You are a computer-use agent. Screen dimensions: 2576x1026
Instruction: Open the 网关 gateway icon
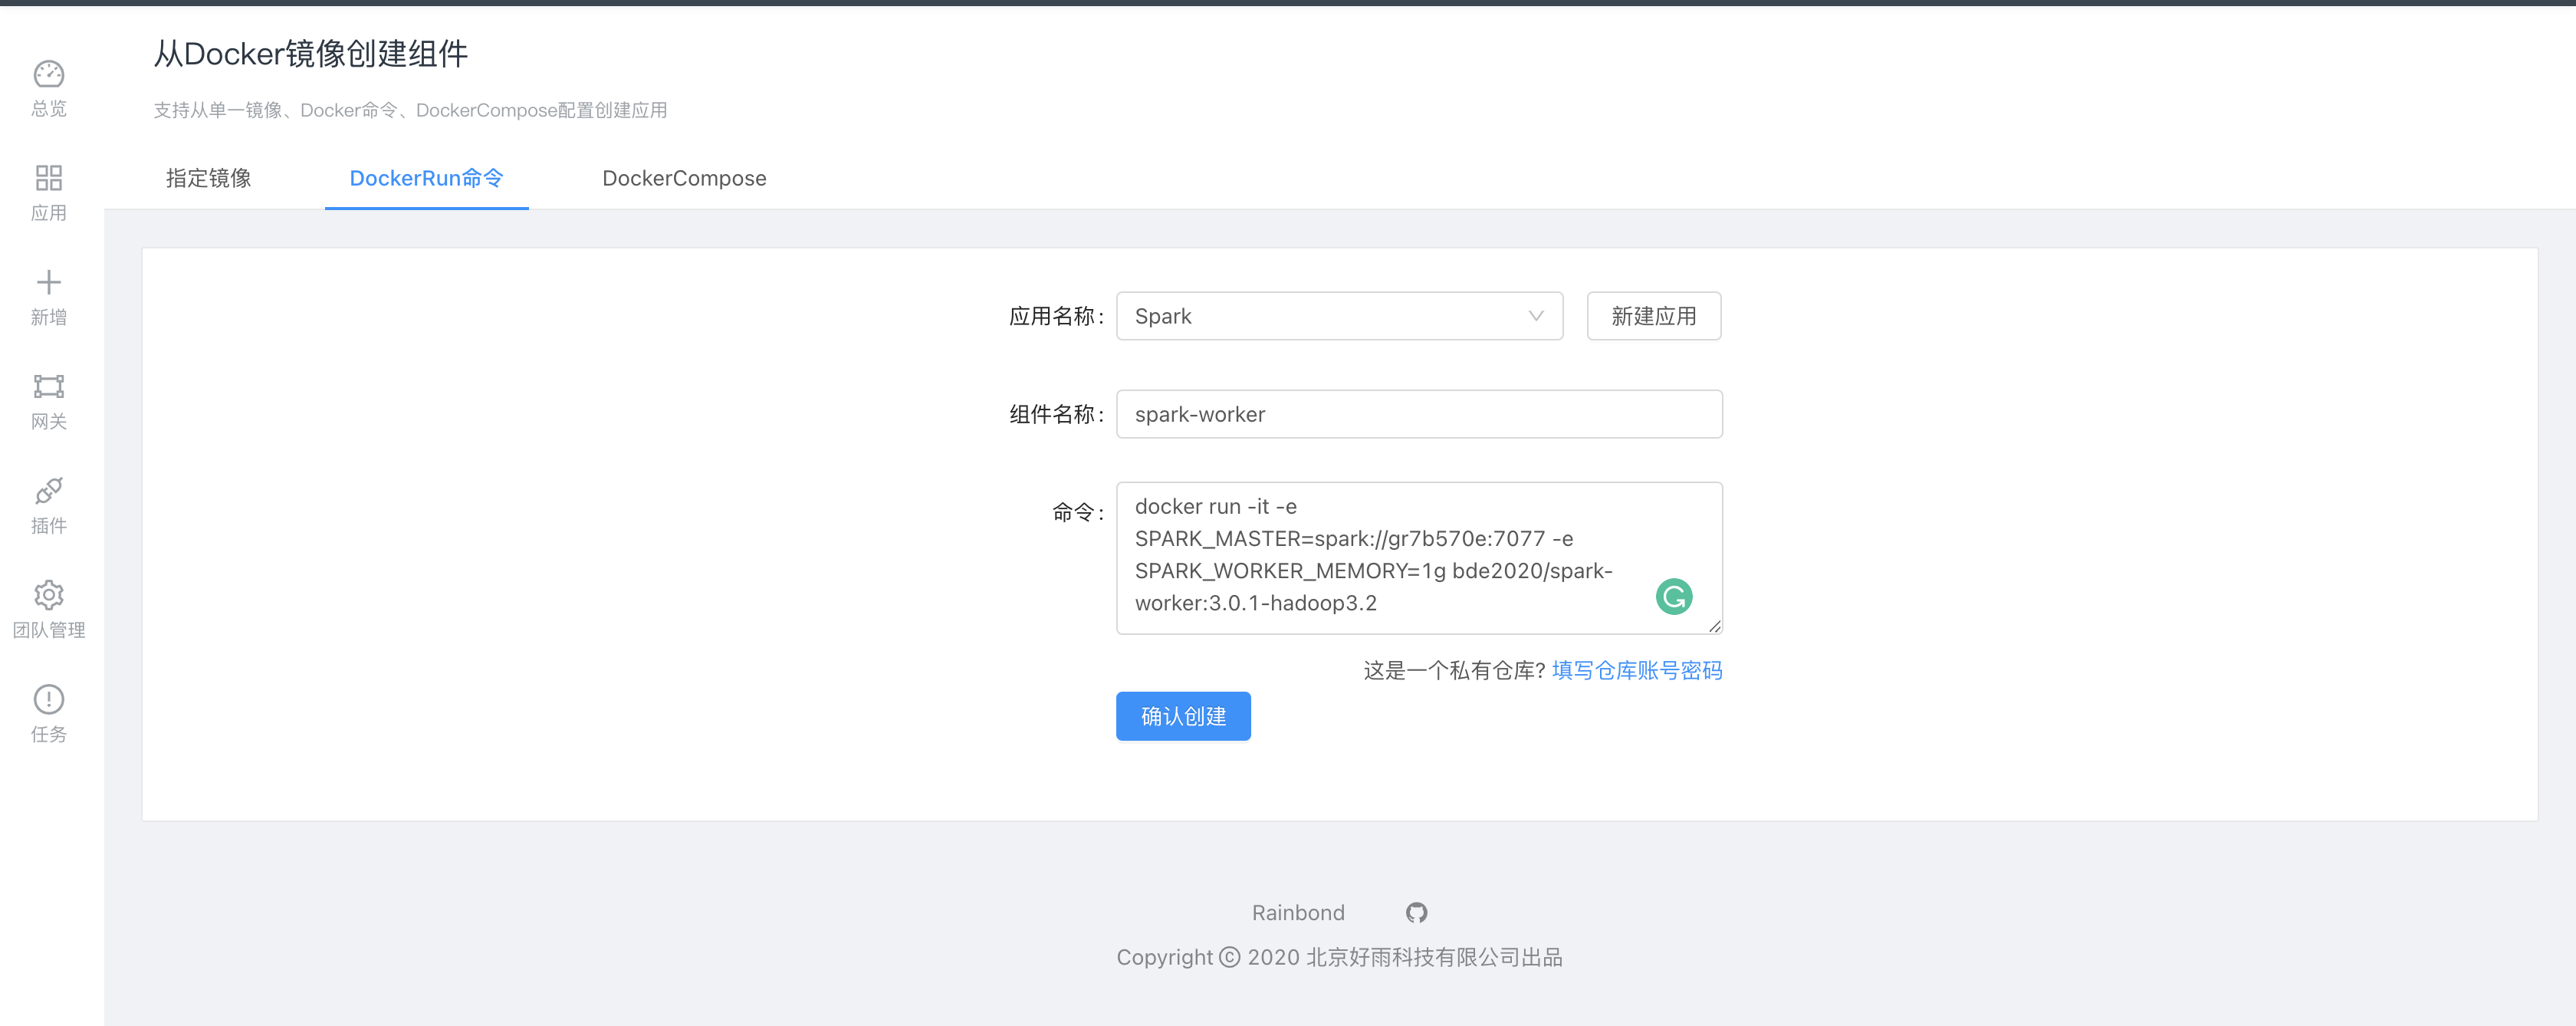click(48, 386)
